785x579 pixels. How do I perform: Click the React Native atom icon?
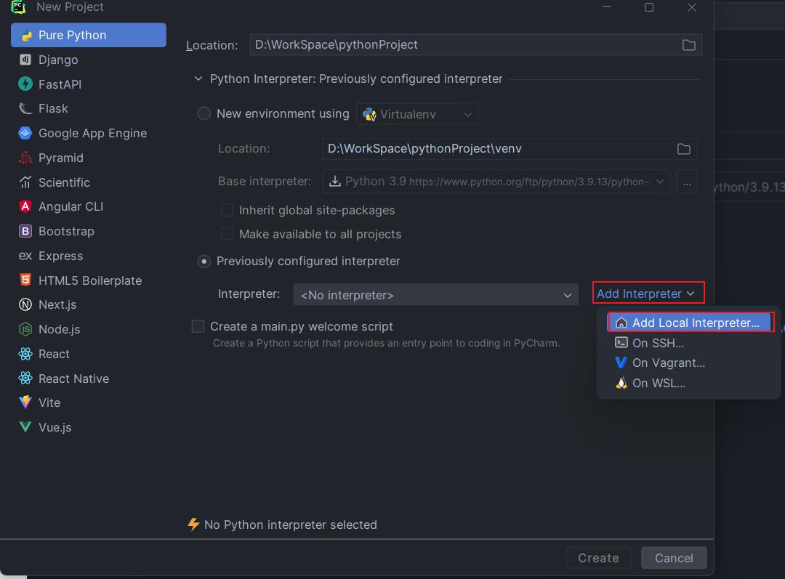click(x=25, y=378)
